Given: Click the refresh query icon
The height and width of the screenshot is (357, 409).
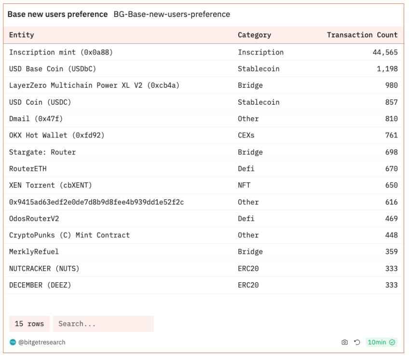Looking at the screenshot, I should tap(357, 342).
